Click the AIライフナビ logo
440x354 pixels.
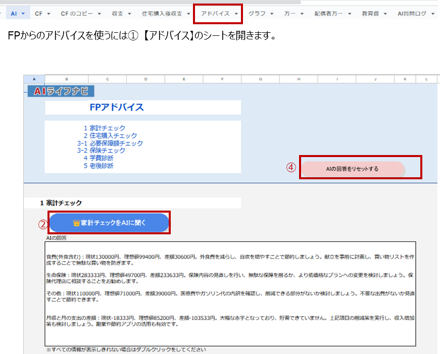click(61, 91)
